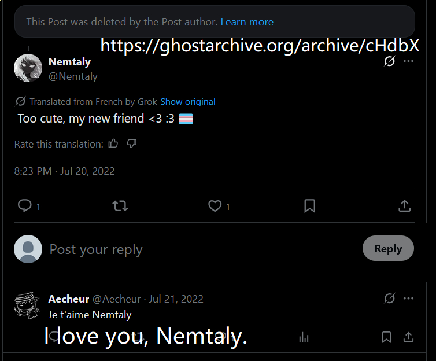This screenshot has height=361, width=436.
Task: Share Nemtaly's post with the share icon
Action: 405,206
